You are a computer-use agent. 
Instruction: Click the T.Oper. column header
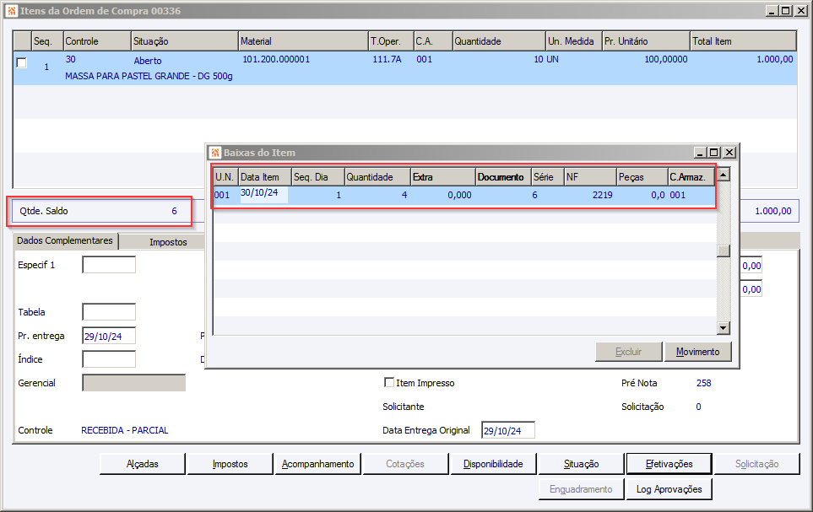[x=391, y=41]
